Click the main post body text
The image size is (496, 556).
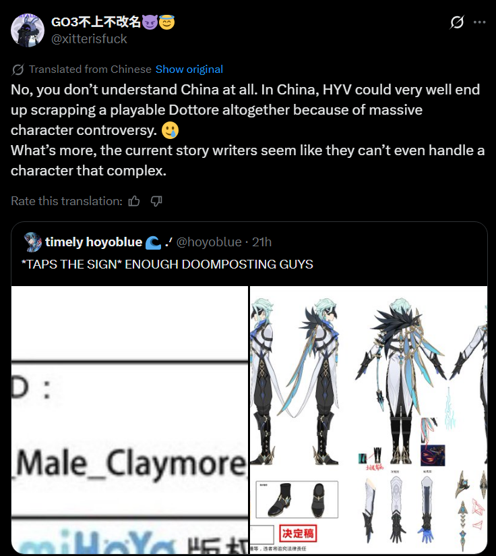click(247, 130)
